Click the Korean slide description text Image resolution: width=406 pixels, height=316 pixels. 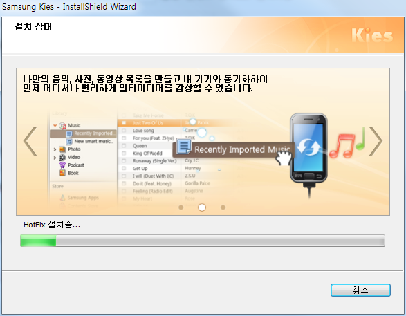(145, 84)
